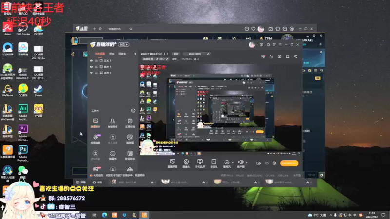Click the back chevron in League client
390x219 pixels.
click(x=73, y=54)
